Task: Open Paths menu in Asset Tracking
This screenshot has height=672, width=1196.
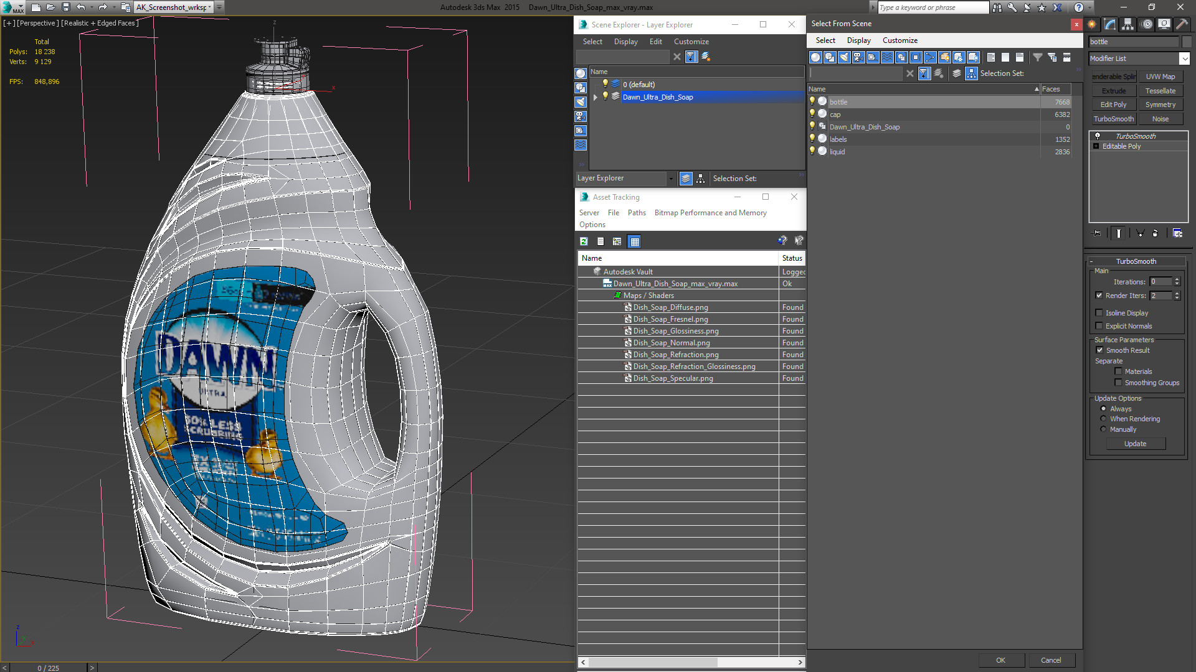Action: click(x=637, y=213)
